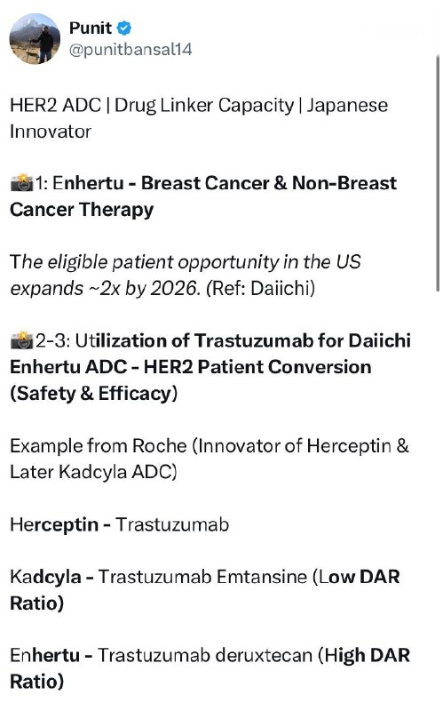Click the headline 'HER2 ADC | Drug Linker Capacity'
Viewport: 443px width, 711px height.
[x=152, y=105]
